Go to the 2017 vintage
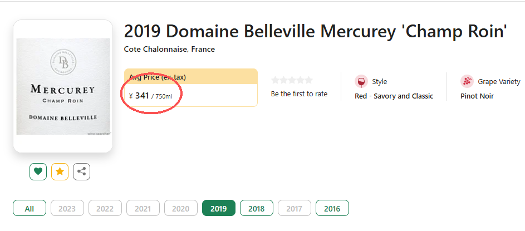 click(x=294, y=209)
